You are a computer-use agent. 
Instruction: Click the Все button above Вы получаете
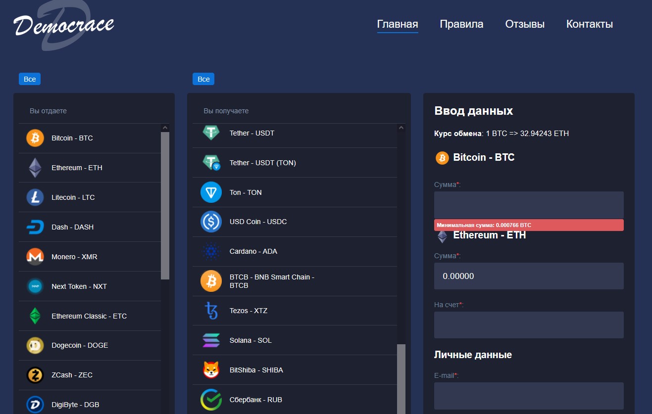(x=203, y=79)
